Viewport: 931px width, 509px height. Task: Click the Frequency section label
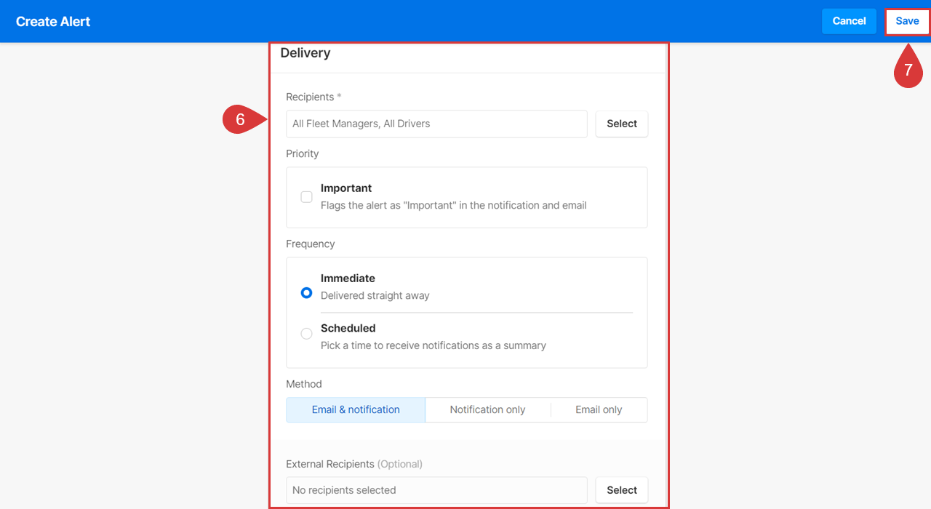(310, 244)
